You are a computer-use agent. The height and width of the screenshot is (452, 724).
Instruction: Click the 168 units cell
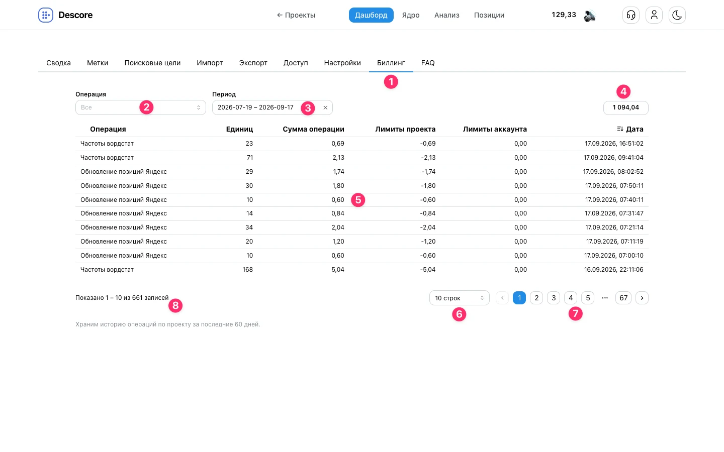coord(247,270)
